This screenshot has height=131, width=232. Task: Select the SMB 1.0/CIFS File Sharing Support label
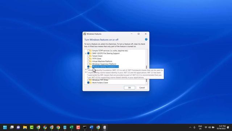(106, 53)
